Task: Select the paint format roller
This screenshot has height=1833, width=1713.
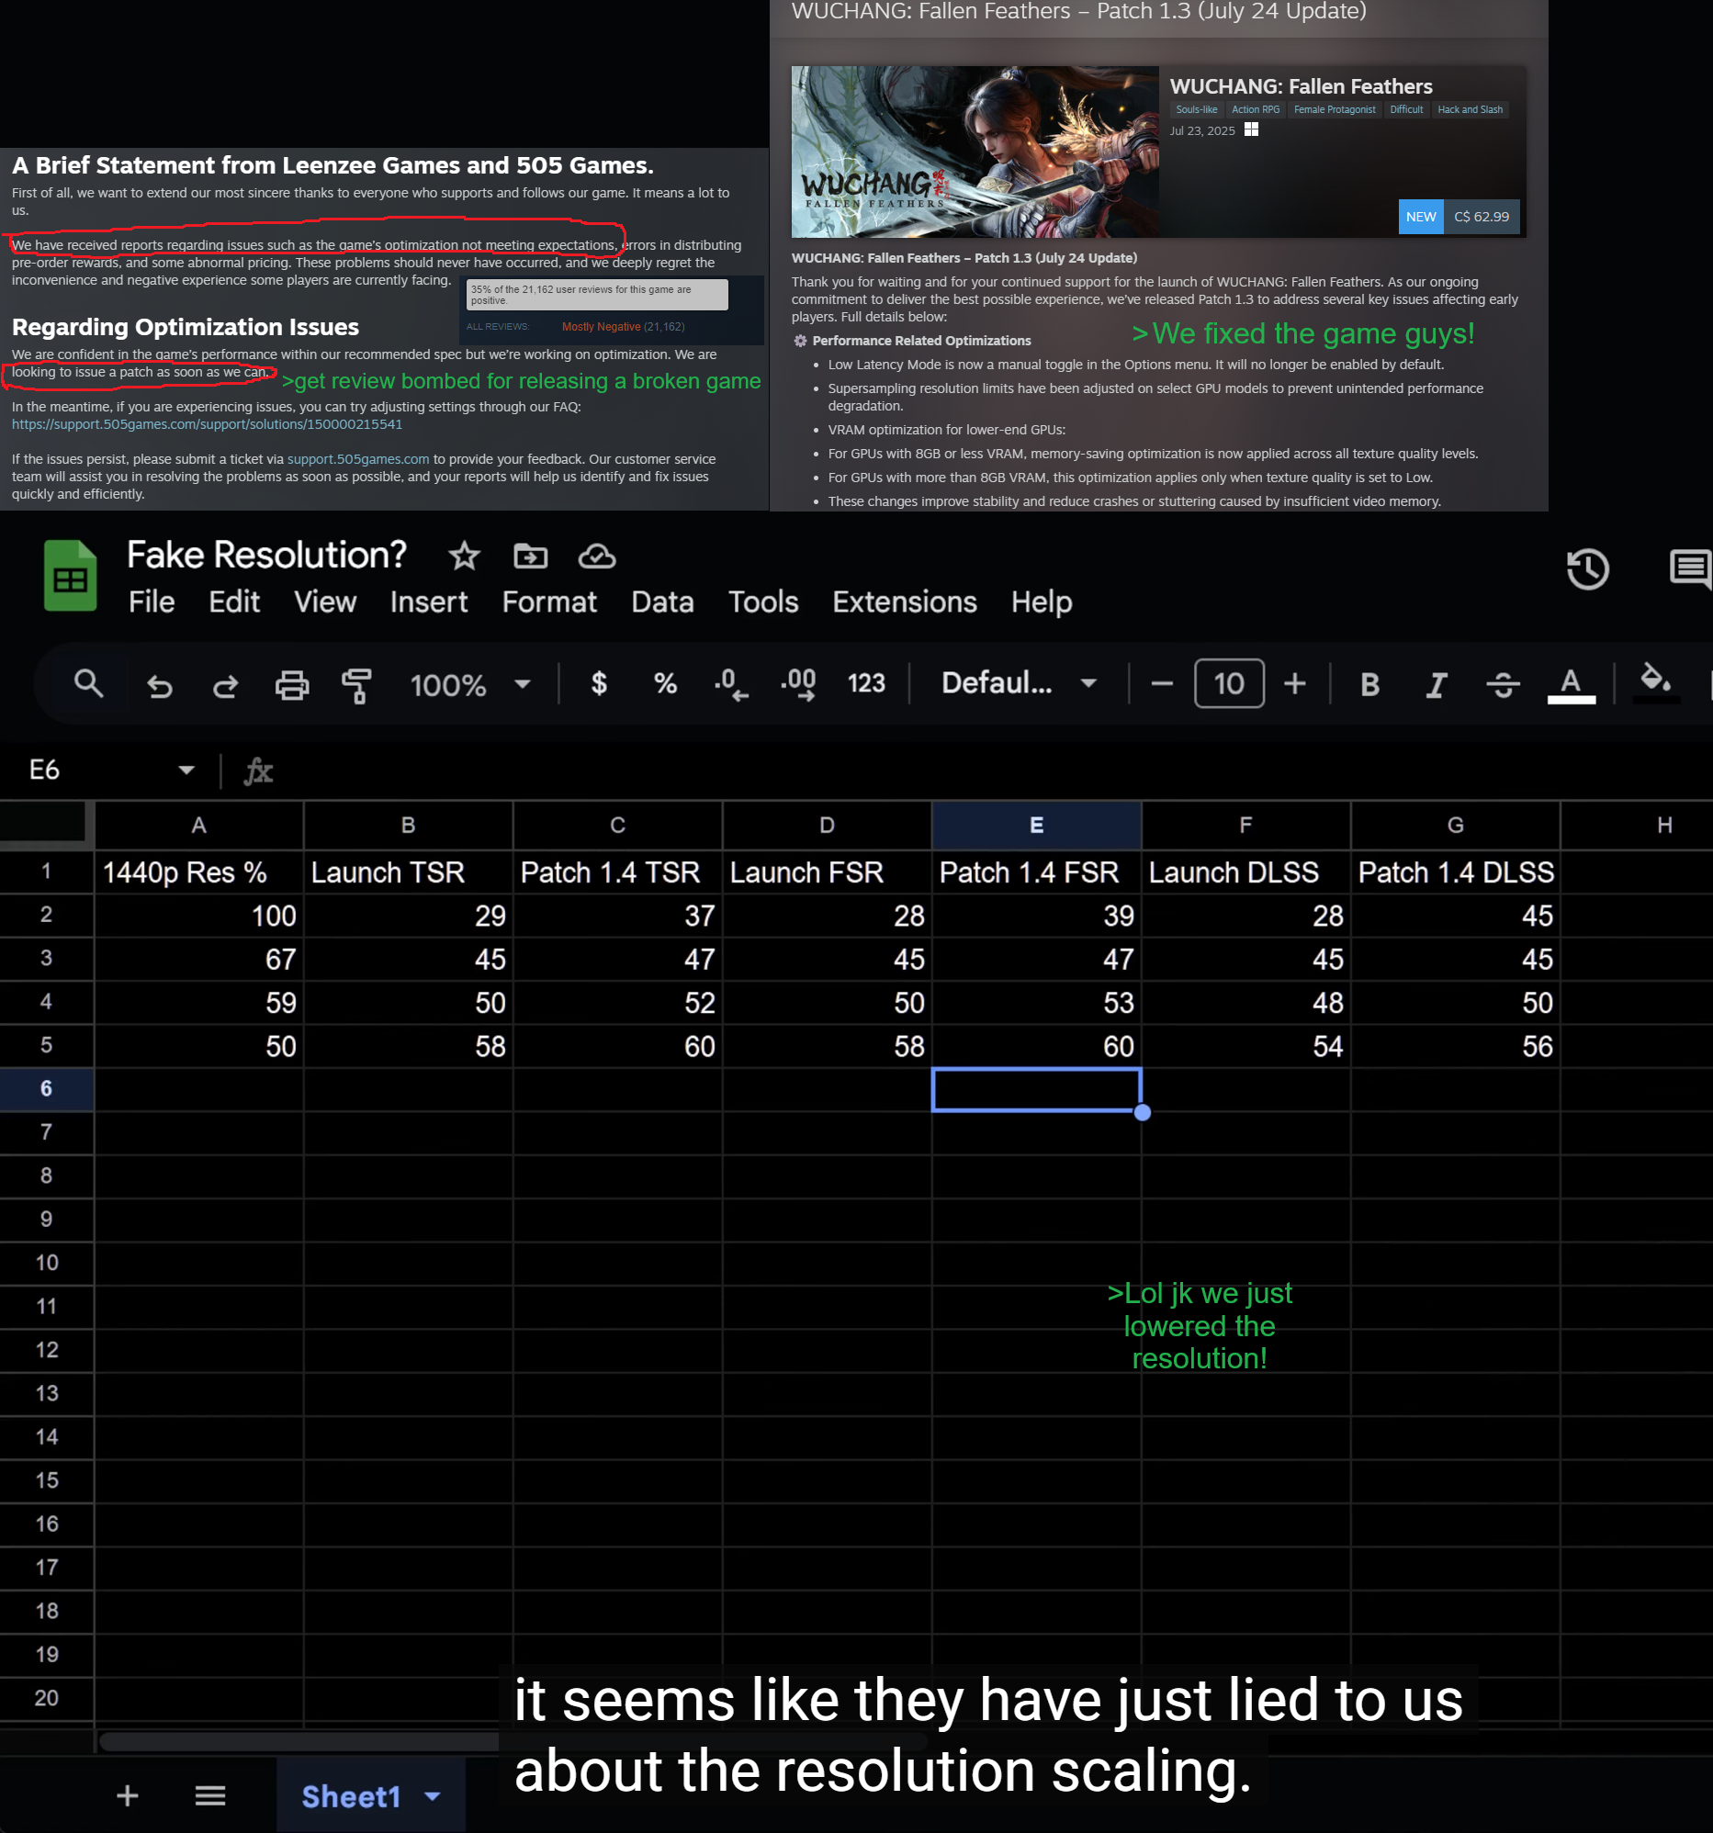Action: pos(356,685)
